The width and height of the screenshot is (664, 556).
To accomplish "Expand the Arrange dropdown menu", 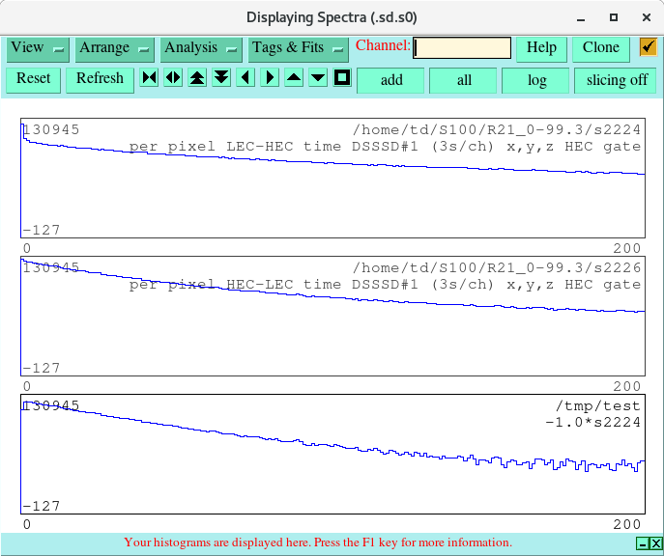I will click(115, 48).
